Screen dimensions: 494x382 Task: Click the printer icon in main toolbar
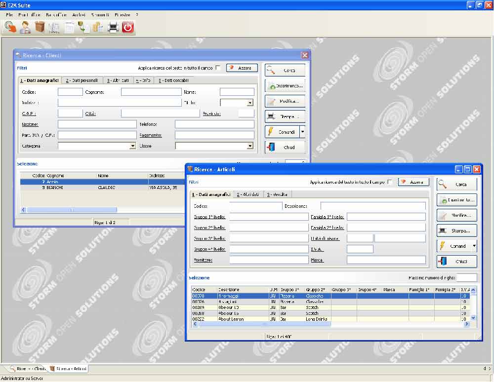click(113, 28)
